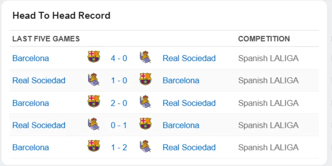The width and height of the screenshot is (332, 166).
Task: Click Barcelona crest in the 1 - 2 match
Action: [94, 146]
